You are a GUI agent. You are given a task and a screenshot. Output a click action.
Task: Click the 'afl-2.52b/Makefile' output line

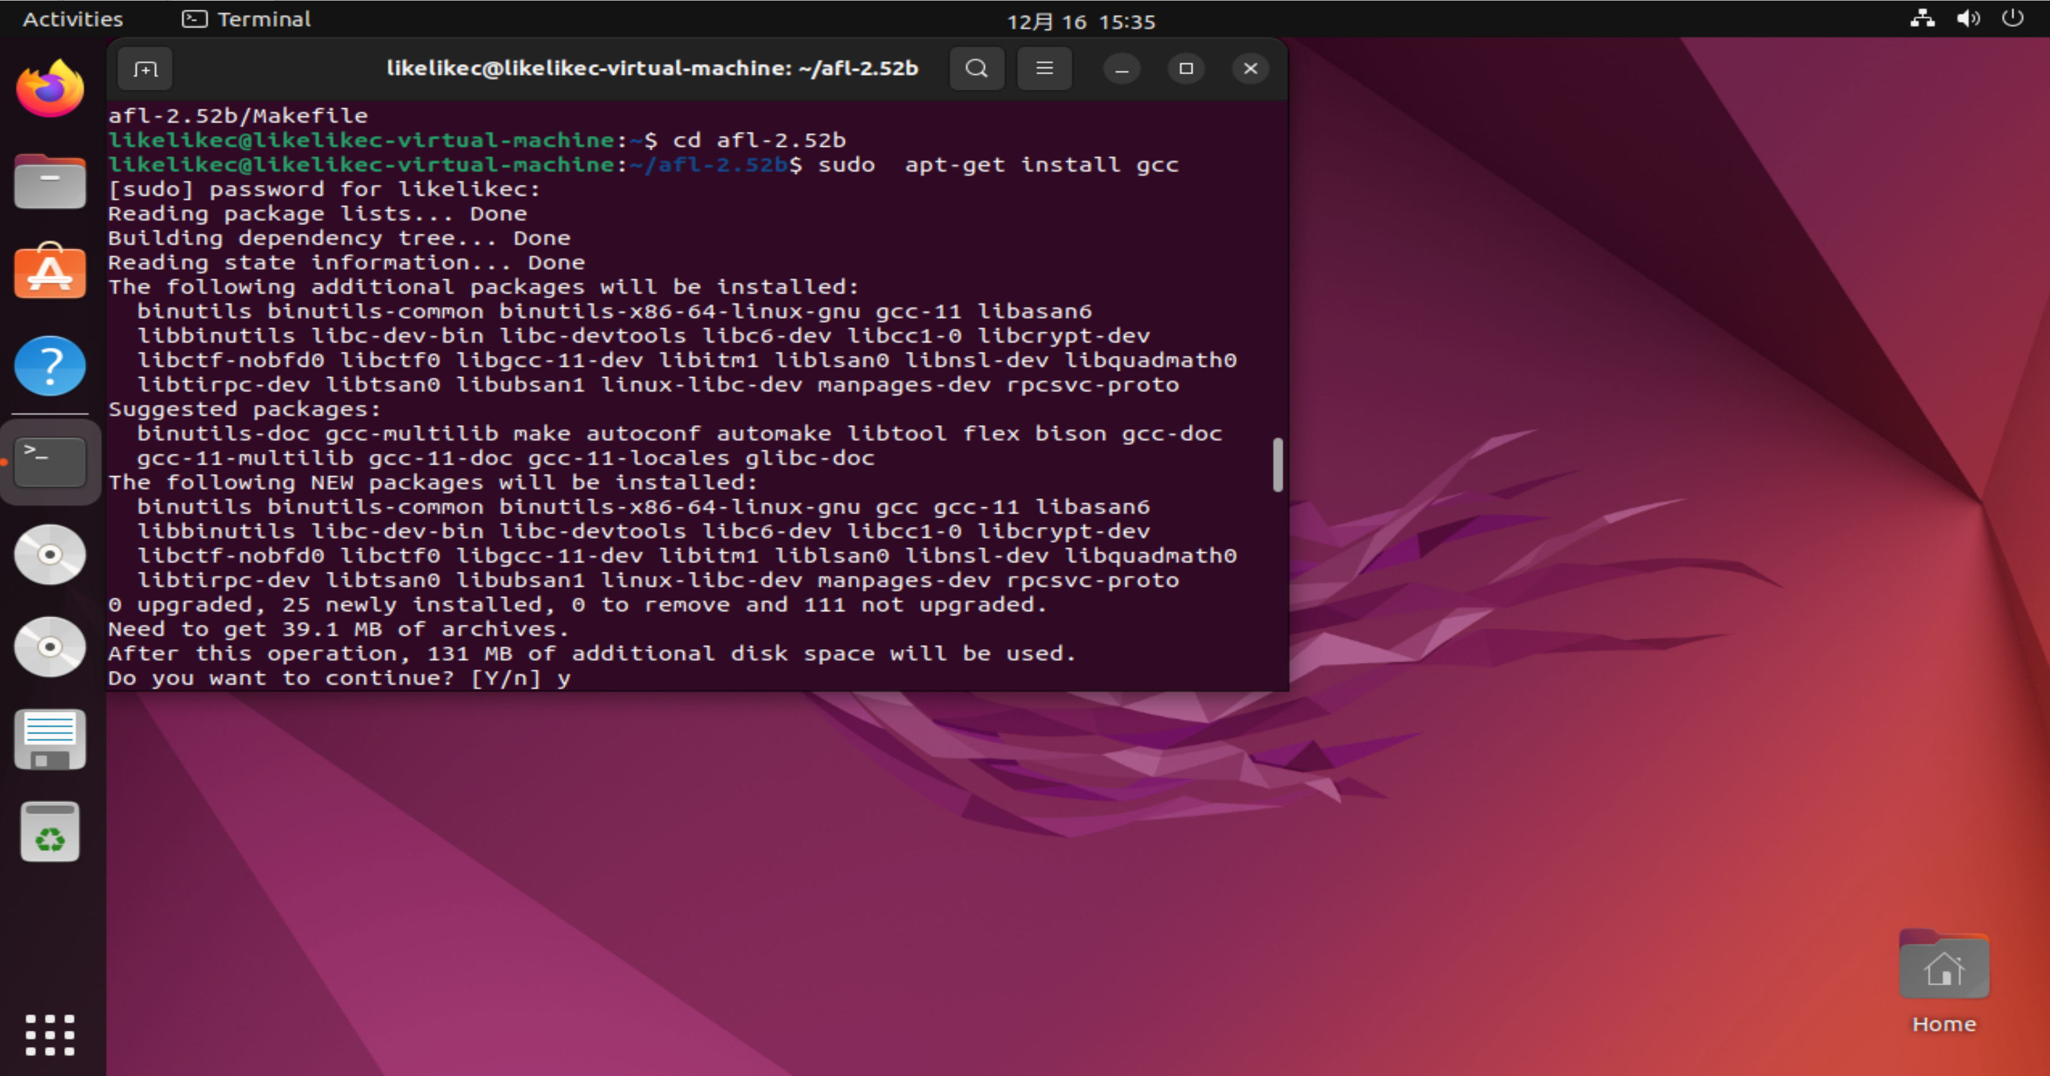click(x=238, y=116)
